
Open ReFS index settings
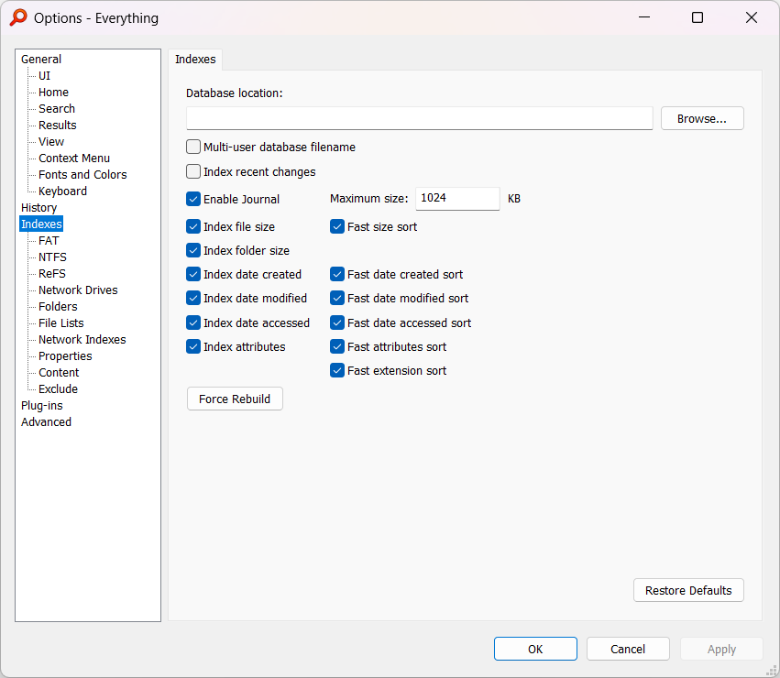(51, 273)
